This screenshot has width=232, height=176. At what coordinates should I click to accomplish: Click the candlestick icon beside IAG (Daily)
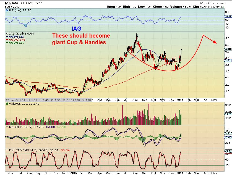[7, 34]
